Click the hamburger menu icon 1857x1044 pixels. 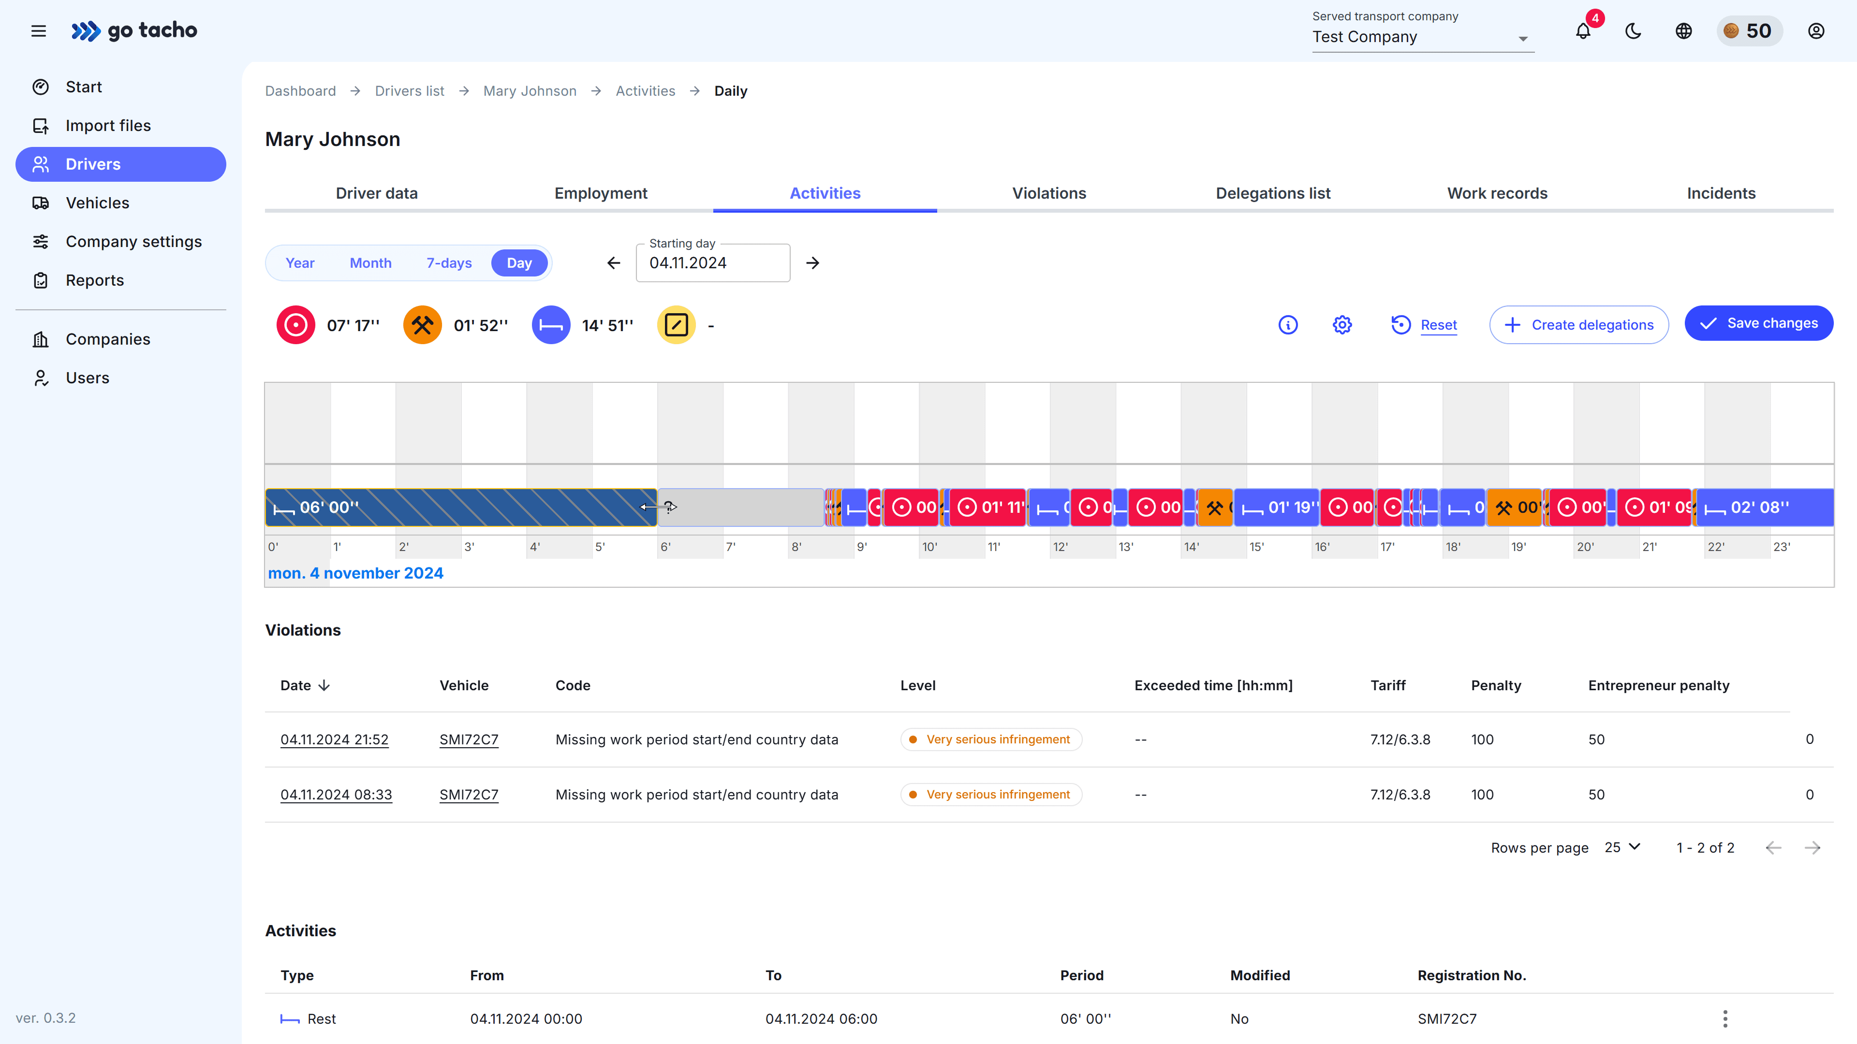pyautogui.click(x=39, y=31)
